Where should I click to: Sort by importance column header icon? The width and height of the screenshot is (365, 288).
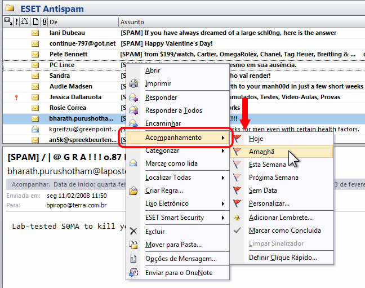click(16, 22)
